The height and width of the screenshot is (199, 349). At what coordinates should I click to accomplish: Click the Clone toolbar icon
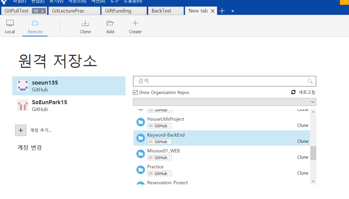pos(85,23)
